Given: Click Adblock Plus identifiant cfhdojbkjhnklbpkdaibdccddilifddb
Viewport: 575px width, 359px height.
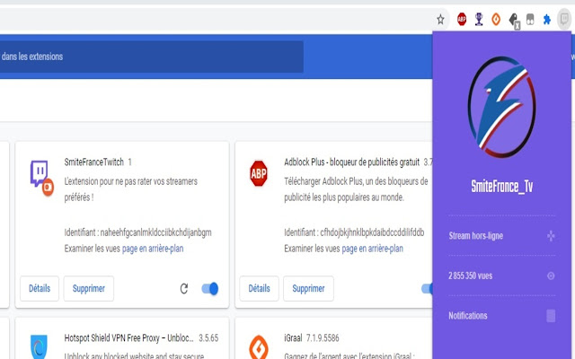Looking at the screenshot, I should coord(372,232).
